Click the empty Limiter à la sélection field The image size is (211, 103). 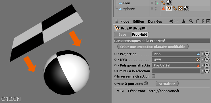click(x=176, y=71)
